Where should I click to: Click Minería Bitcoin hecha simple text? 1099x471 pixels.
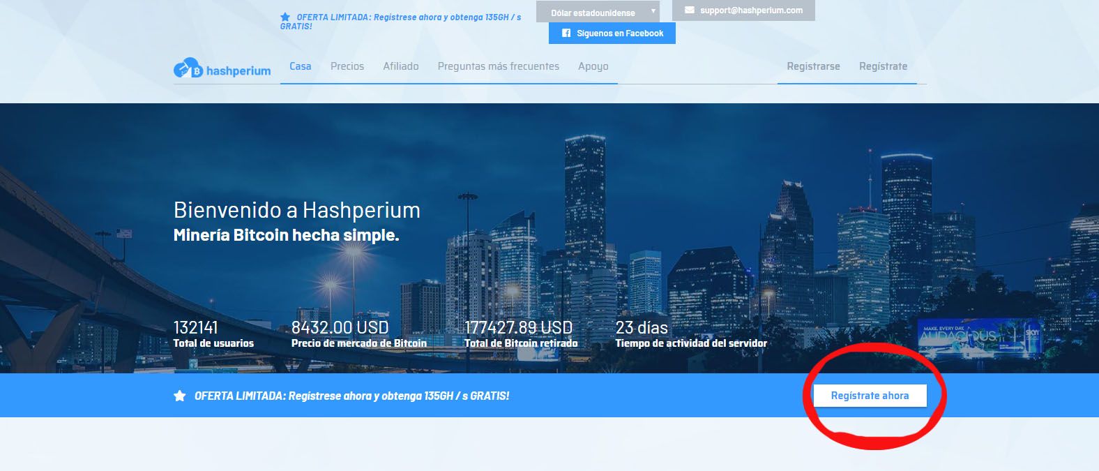point(287,235)
